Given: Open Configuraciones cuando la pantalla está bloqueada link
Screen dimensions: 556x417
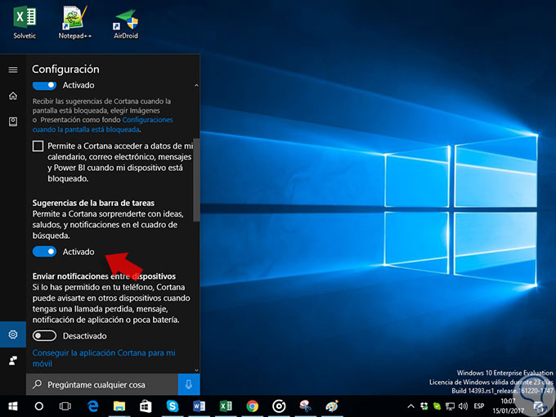Looking at the screenshot, I should (x=103, y=124).
